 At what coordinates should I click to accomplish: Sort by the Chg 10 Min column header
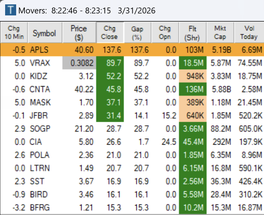[x=14, y=32]
